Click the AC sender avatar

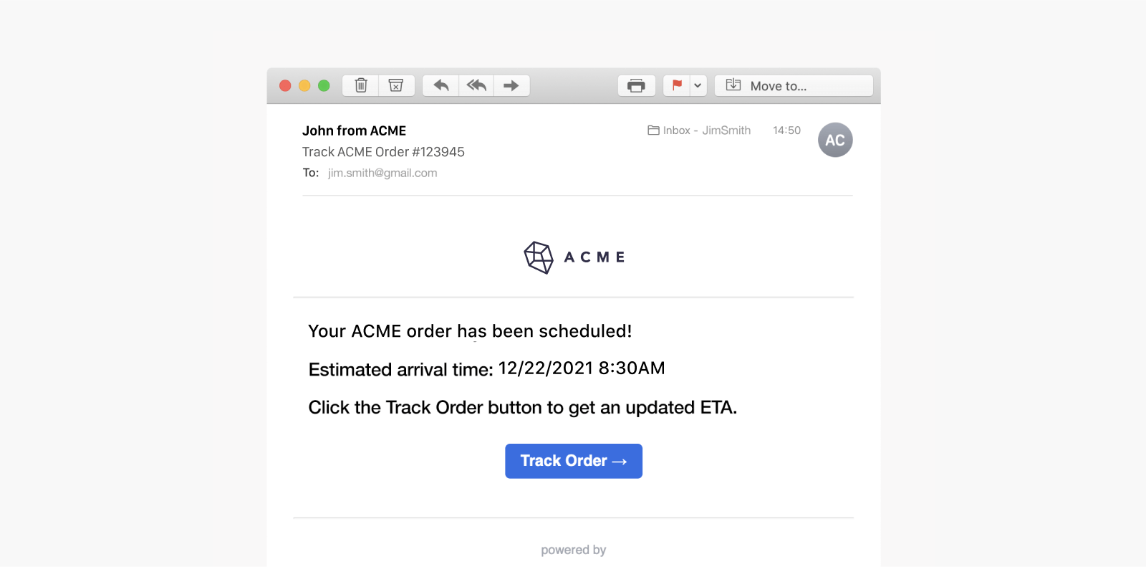835,140
